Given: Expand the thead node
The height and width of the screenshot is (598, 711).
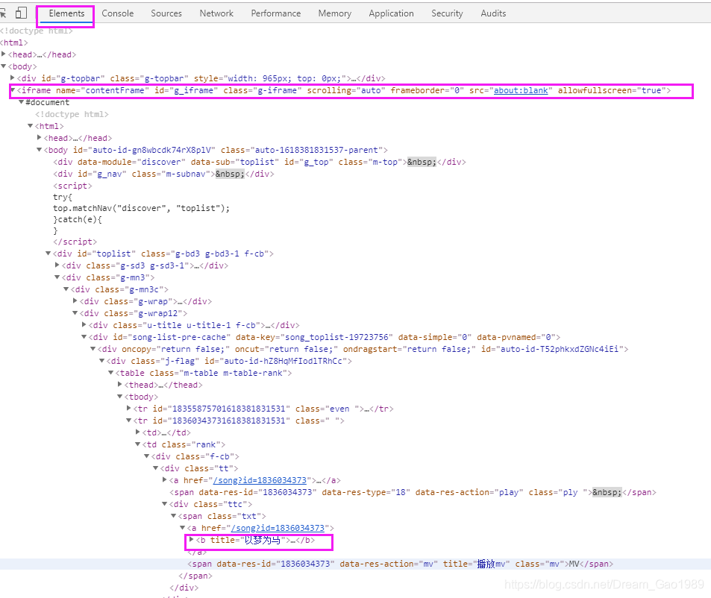Looking at the screenshot, I should [119, 384].
